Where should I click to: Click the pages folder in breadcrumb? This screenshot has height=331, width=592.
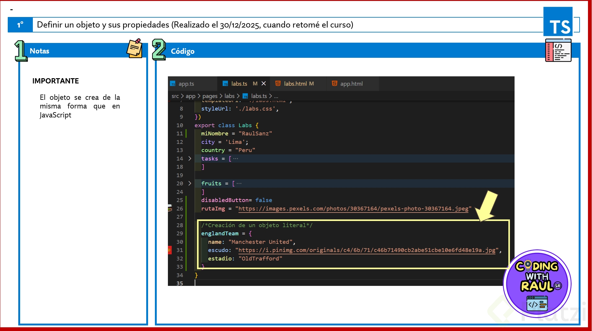(210, 96)
